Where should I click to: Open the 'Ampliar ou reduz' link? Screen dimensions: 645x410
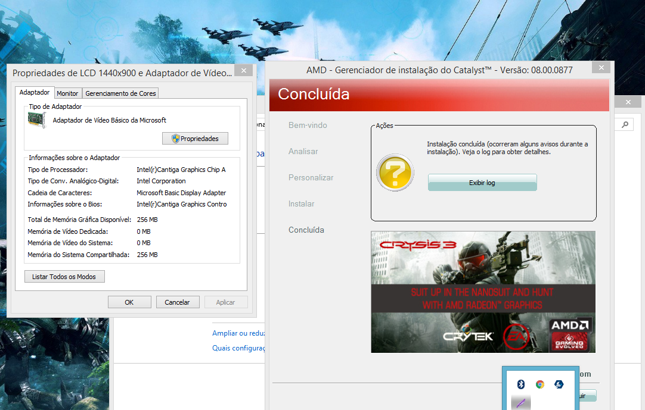pos(238,333)
